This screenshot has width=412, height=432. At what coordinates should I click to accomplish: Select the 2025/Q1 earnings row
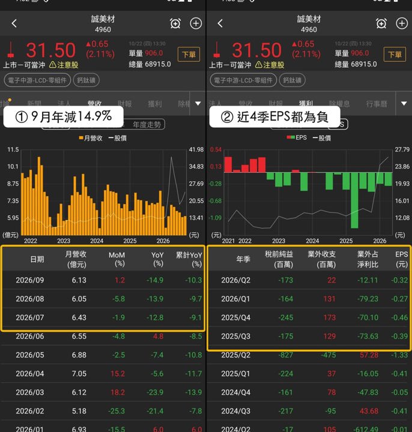point(309,374)
